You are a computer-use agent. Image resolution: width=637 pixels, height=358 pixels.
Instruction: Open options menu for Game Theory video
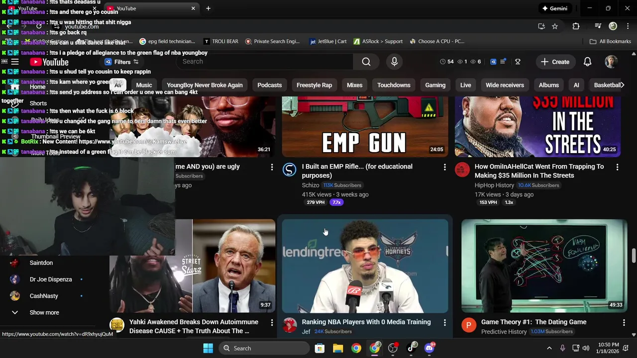(x=624, y=323)
